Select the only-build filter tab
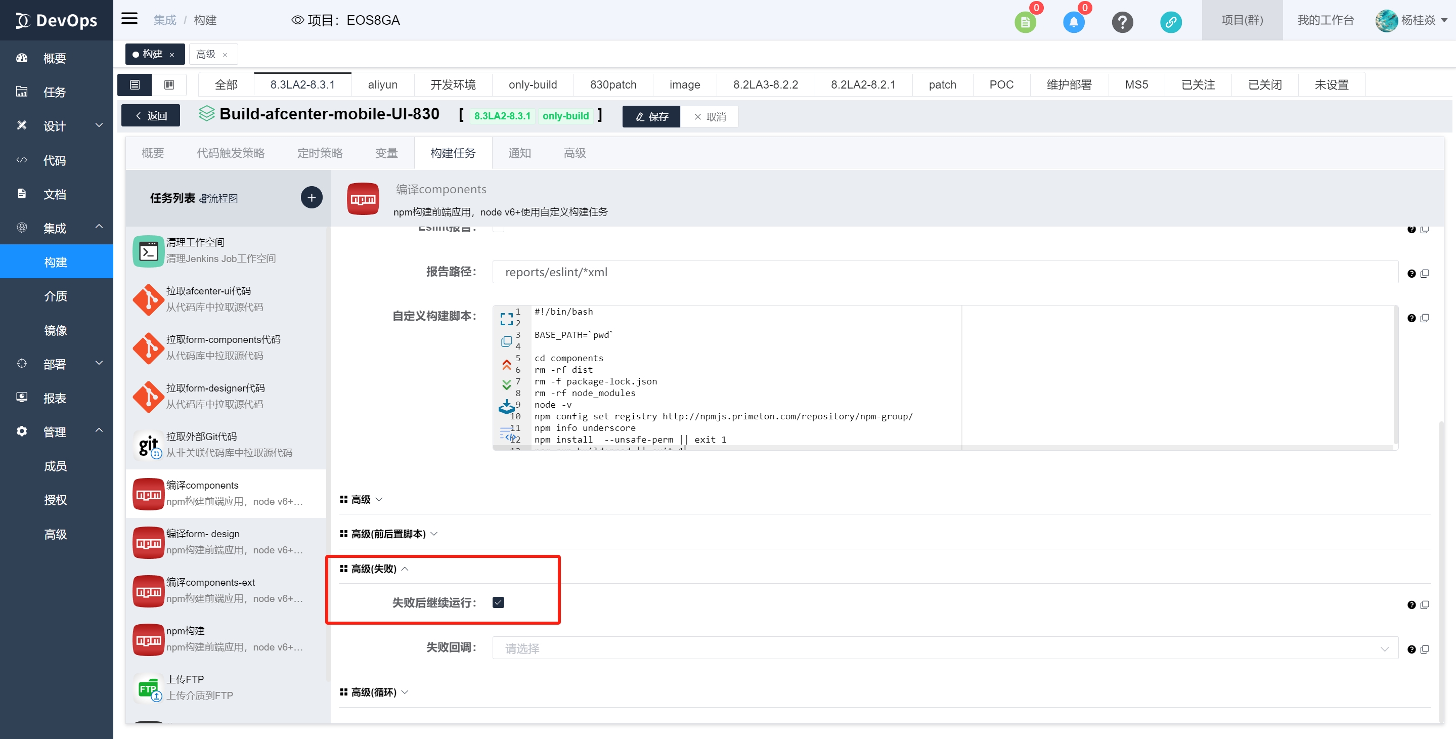The width and height of the screenshot is (1456, 739). pyautogui.click(x=533, y=85)
